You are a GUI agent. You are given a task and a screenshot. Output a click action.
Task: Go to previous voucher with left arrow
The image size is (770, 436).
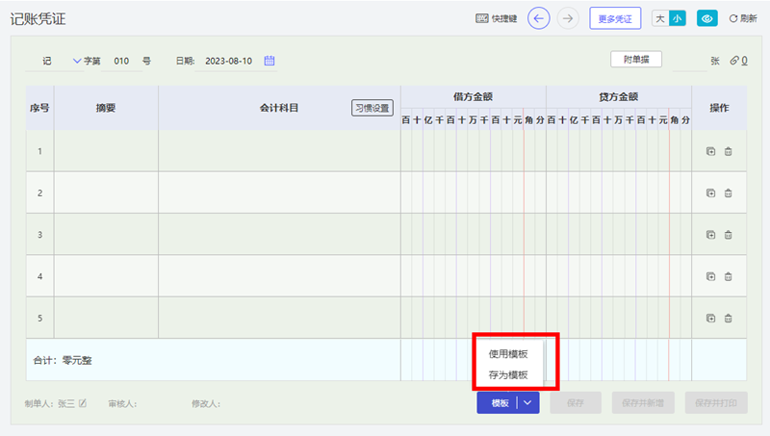(539, 18)
